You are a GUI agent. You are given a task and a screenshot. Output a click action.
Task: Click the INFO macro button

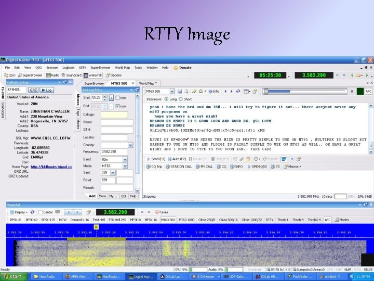pyautogui.click(x=237, y=167)
